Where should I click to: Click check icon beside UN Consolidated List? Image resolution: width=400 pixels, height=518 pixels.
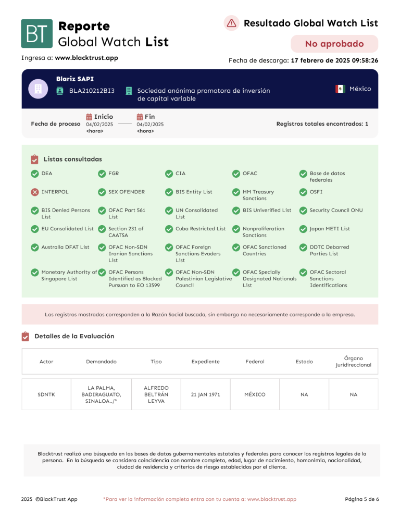(169, 211)
